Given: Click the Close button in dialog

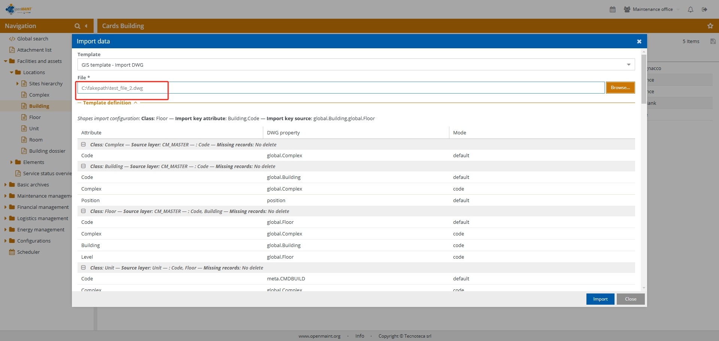Looking at the screenshot, I should point(631,299).
